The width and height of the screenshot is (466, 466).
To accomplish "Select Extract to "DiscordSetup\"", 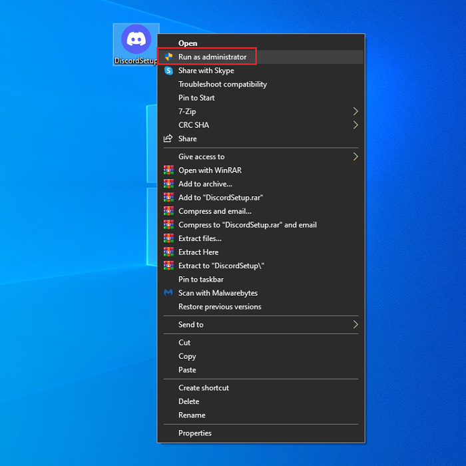I will point(261,266).
